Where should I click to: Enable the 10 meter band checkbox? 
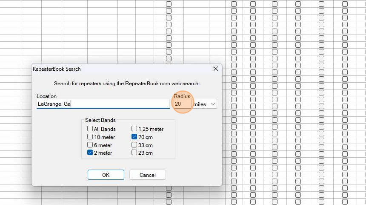point(90,137)
